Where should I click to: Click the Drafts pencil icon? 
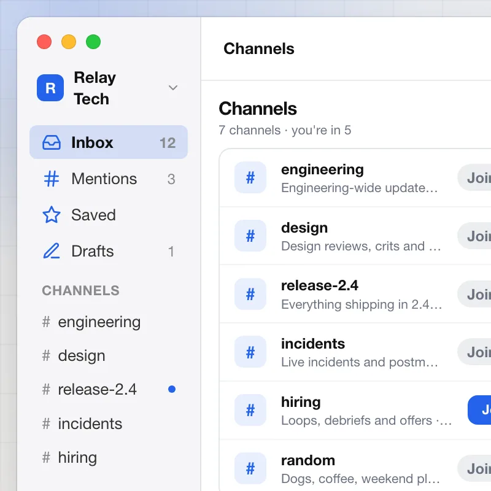pyautogui.click(x=52, y=251)
